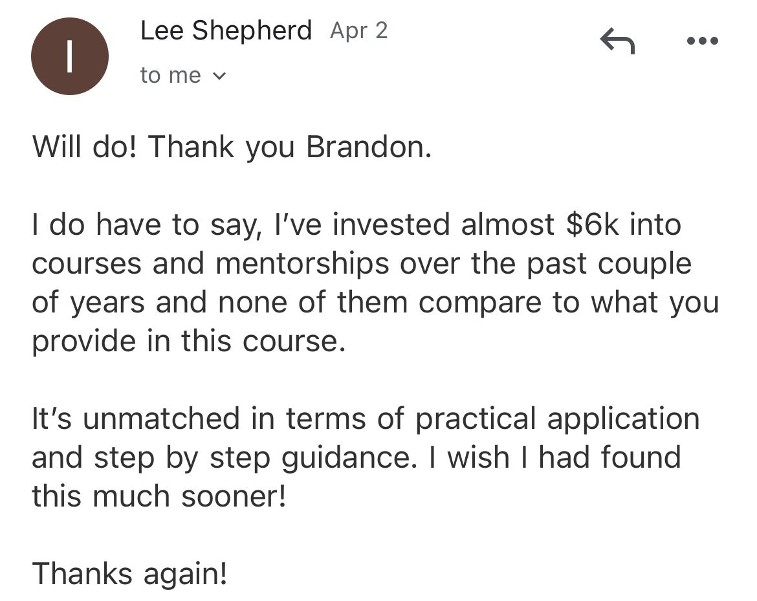This screenshot has height=601, width=757.
Task: Click the brown sender avatar circle
Action: (69, 56)
